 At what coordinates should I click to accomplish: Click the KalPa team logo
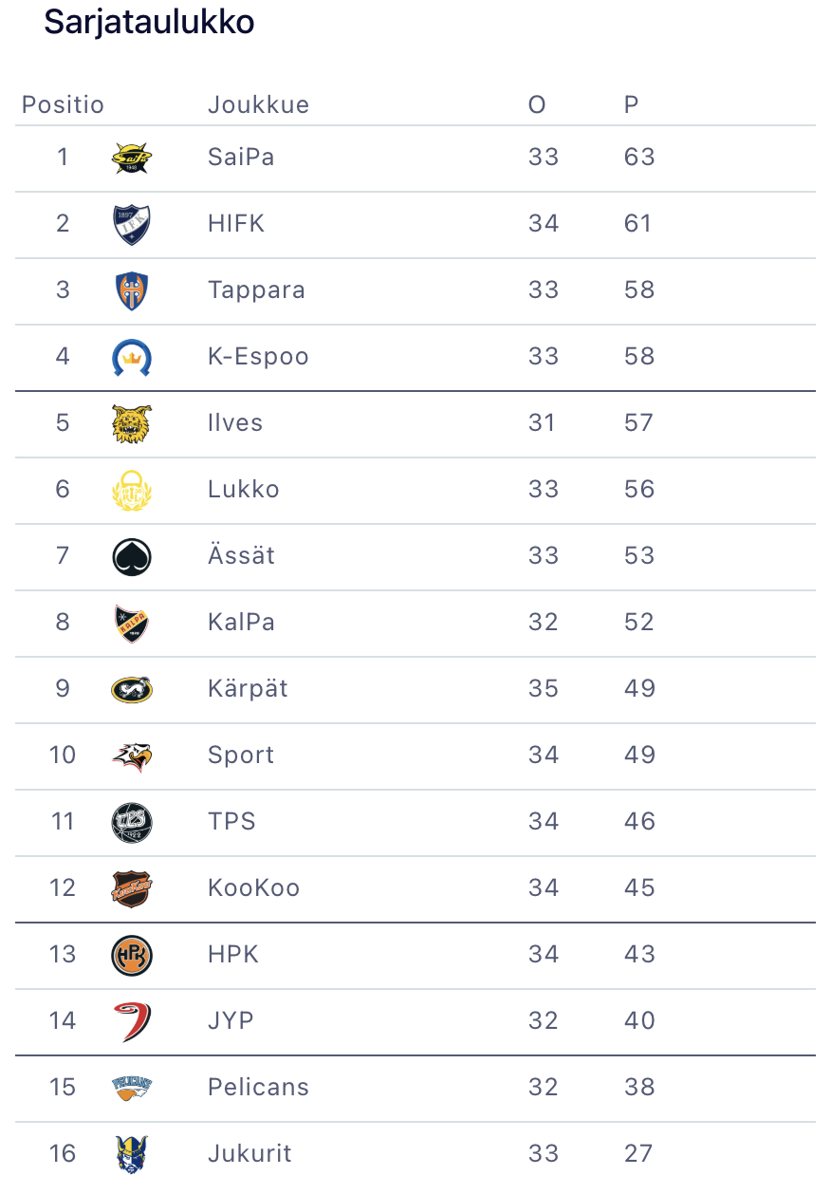pyautogui.click(x=131, y=623)
